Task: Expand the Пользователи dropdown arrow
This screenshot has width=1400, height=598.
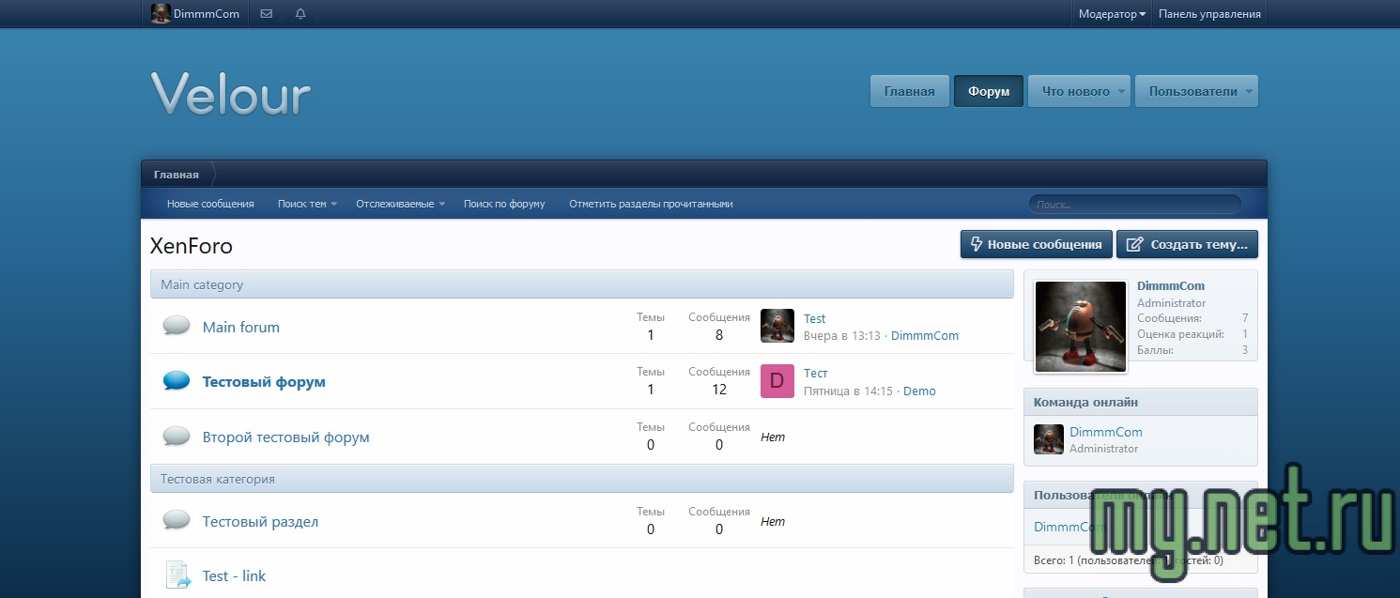Action: coord(1248,92)
